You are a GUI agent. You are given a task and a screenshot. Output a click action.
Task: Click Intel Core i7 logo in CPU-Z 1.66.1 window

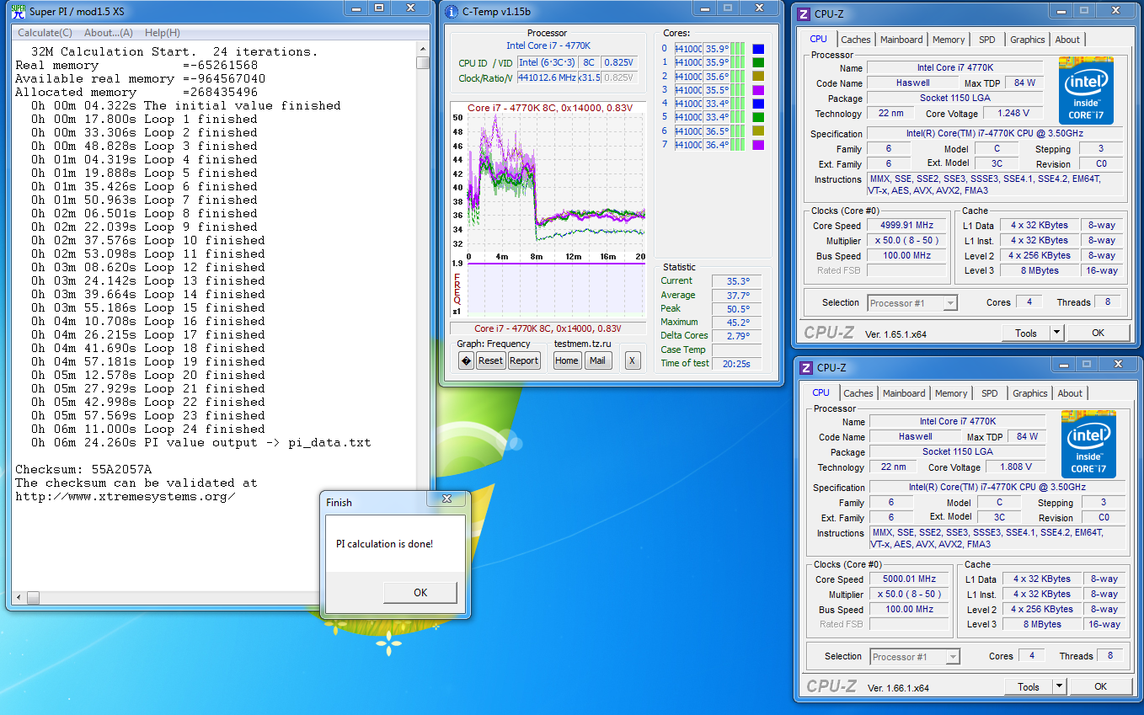click(1088, 444)
